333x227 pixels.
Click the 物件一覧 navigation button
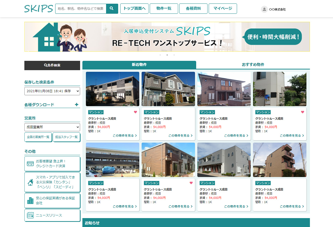[x=164, y=8]
